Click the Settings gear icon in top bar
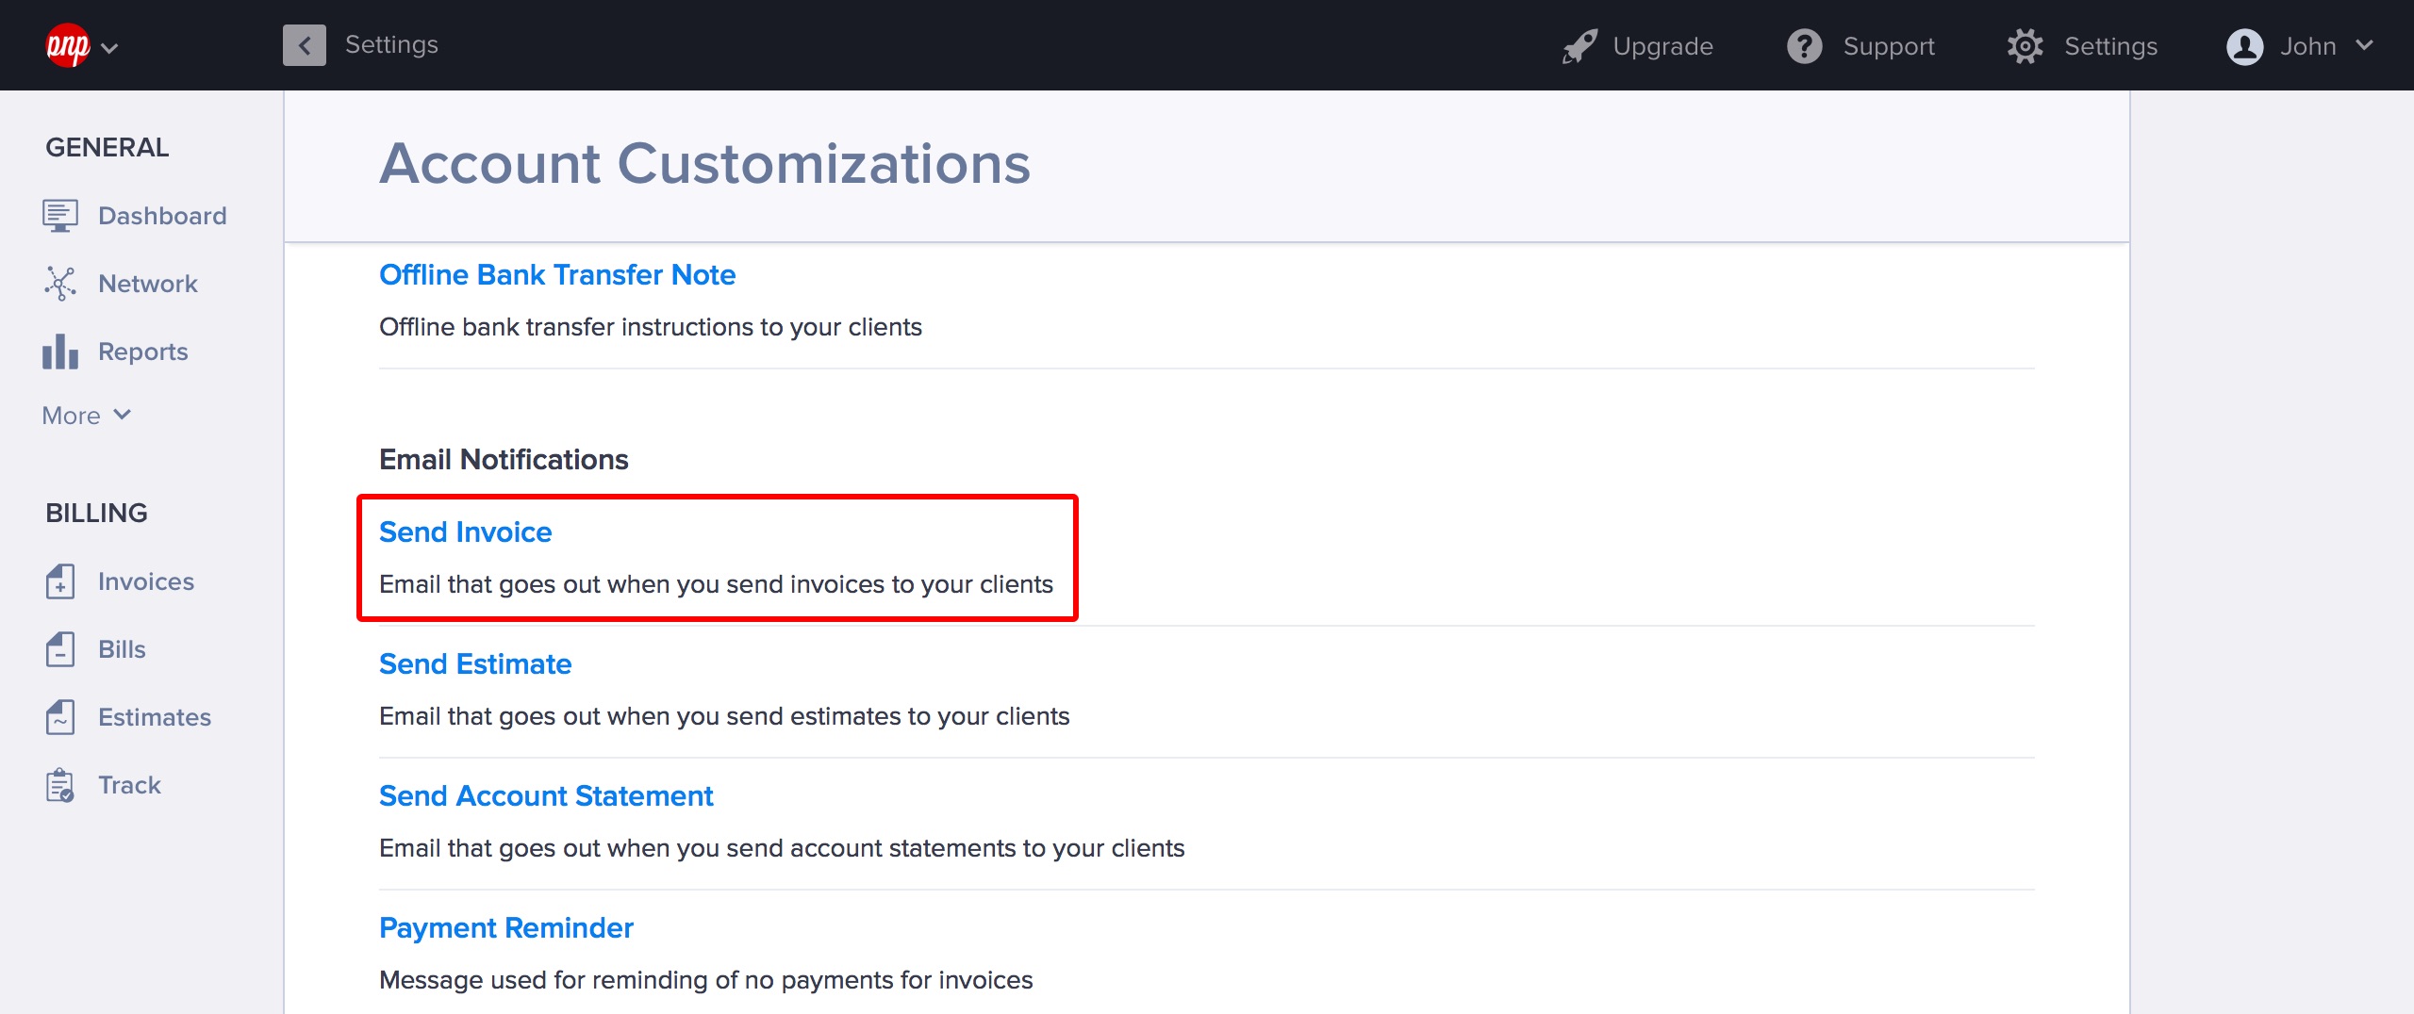Viewport: 2414px width, 1014px height. [x=2025, y=46]
